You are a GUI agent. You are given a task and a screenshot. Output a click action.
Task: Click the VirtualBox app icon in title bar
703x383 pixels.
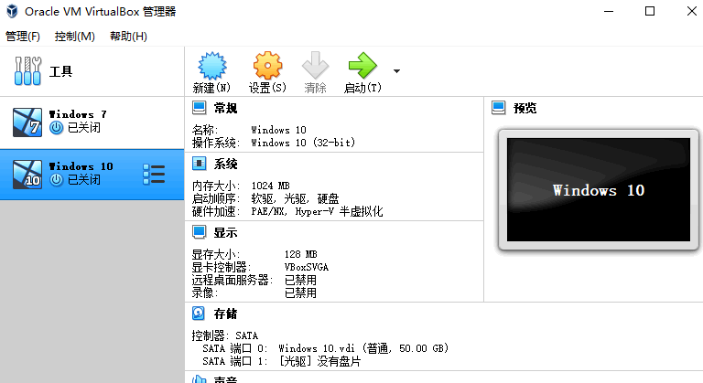[12, 11]
